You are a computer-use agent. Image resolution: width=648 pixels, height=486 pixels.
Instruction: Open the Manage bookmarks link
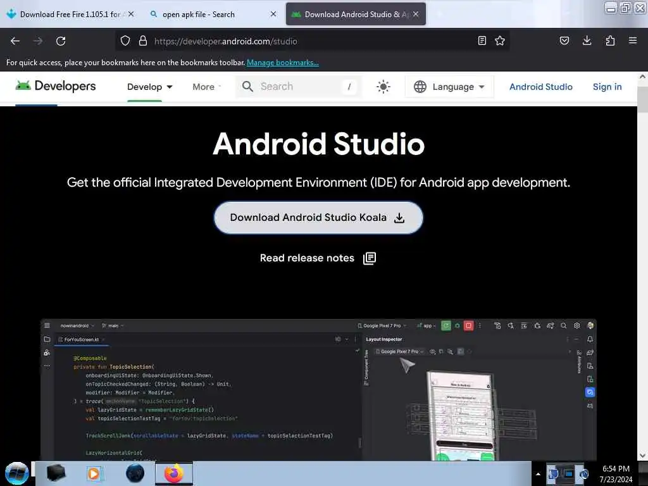click(x=283, y=63)
